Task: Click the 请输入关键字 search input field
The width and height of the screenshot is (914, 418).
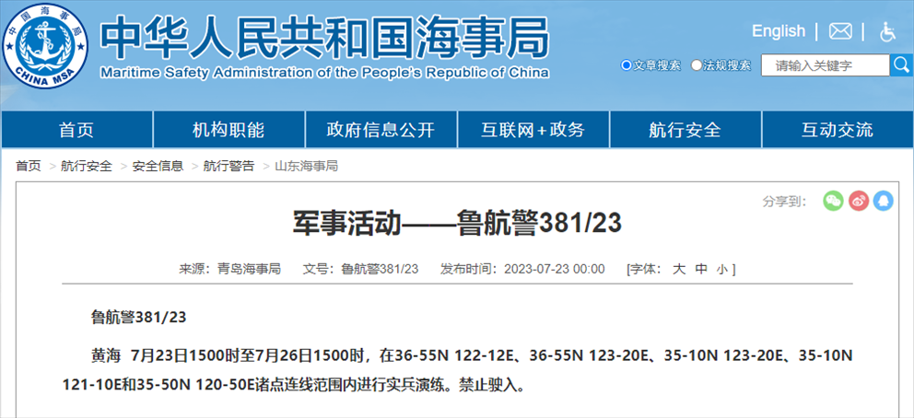Action: click(x=825, y=65)
